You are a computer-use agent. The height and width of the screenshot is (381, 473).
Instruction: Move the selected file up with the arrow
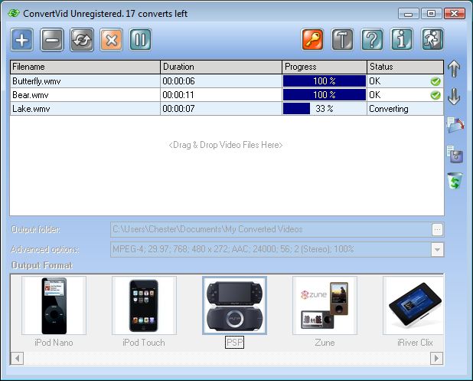(454, 68)
